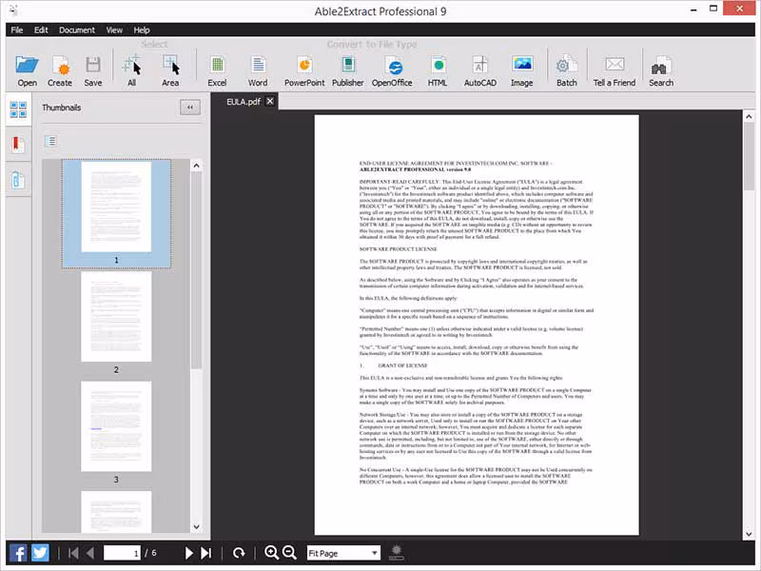Click the Tell a Friend envelope icon

[x=615, y=70]
